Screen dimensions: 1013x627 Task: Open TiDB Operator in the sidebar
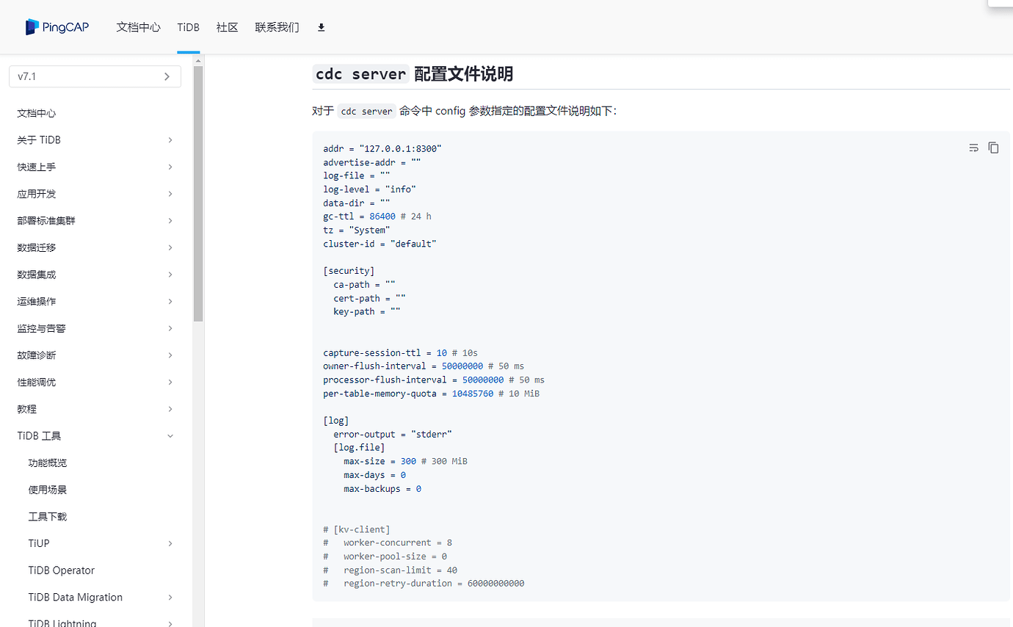(x=62, y=570)
